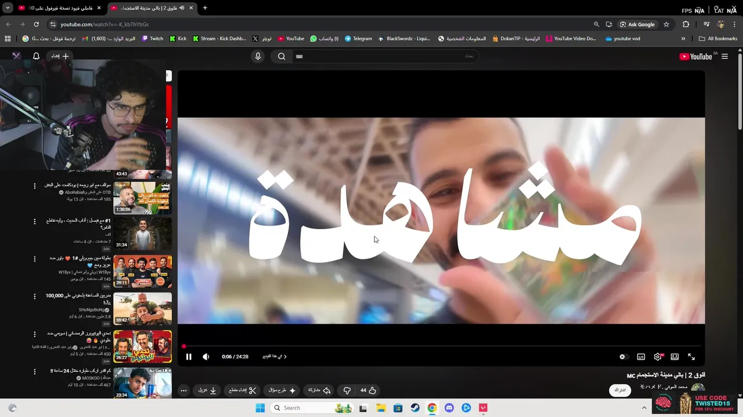Go back in browser history
The height and width of the screenshot is (417, 743).
[8, 24]
